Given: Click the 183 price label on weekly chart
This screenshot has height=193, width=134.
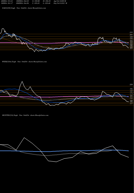Looking at the screenshot, I should pos(131,91).
